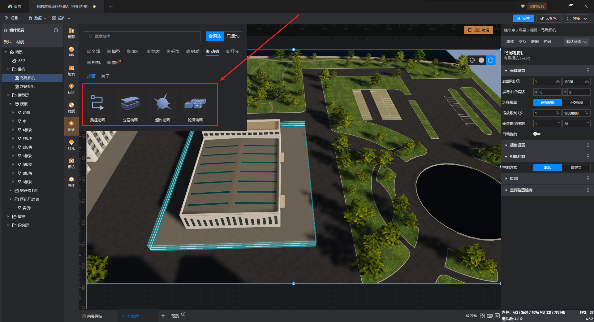Image resolution: width=594 pixels, height=322 pixels.
Task: Open the 相机 sidebar category
Action: pos(71,163)
